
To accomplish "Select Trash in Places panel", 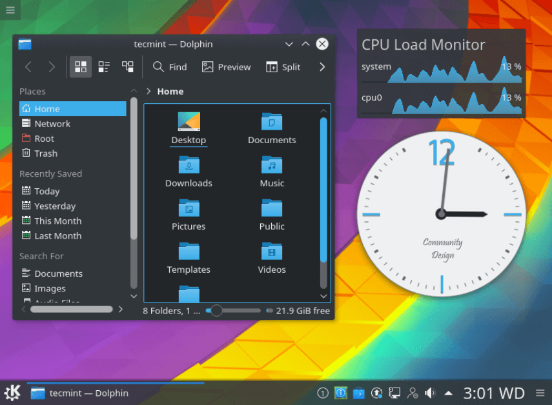I will (46, 153).
